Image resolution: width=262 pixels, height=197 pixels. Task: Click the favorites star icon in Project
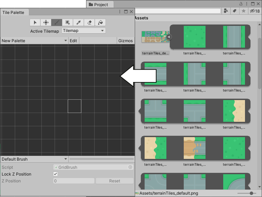244,11
